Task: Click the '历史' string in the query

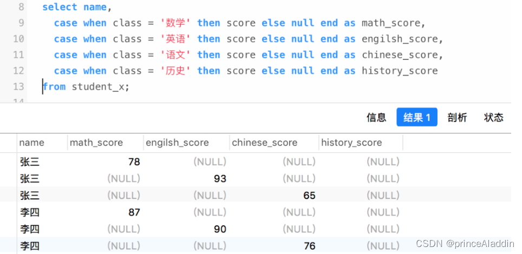Action: [175, 71]
